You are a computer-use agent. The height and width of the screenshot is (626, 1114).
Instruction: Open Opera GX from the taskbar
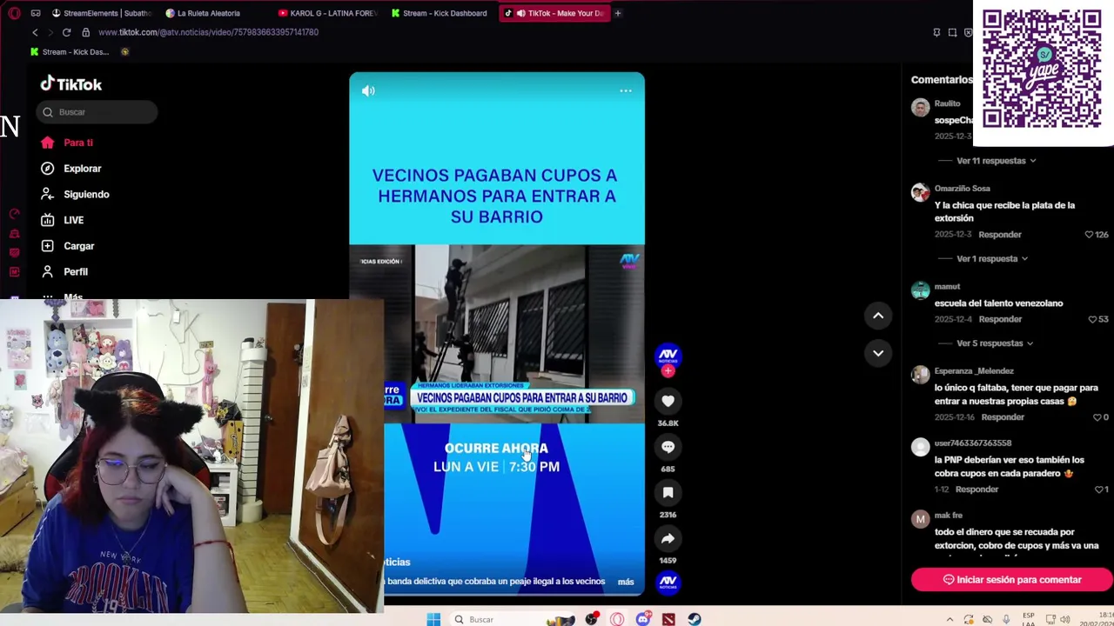coord(617,619)
